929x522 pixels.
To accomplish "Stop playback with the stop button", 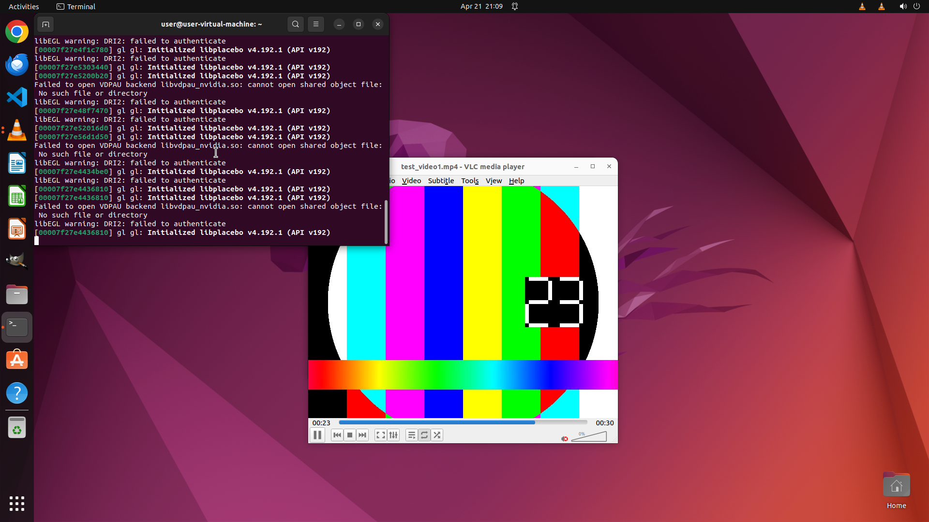I will (x=350, y=435).
